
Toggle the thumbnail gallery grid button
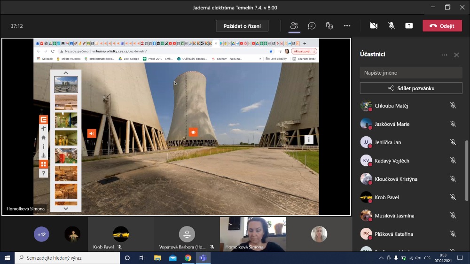point(43,164)
